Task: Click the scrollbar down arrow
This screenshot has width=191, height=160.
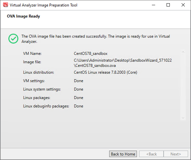Action: click(183, 118)
